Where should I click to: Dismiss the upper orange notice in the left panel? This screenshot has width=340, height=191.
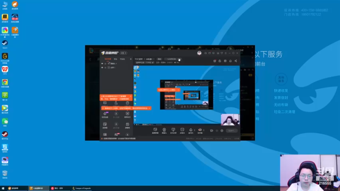130,96
